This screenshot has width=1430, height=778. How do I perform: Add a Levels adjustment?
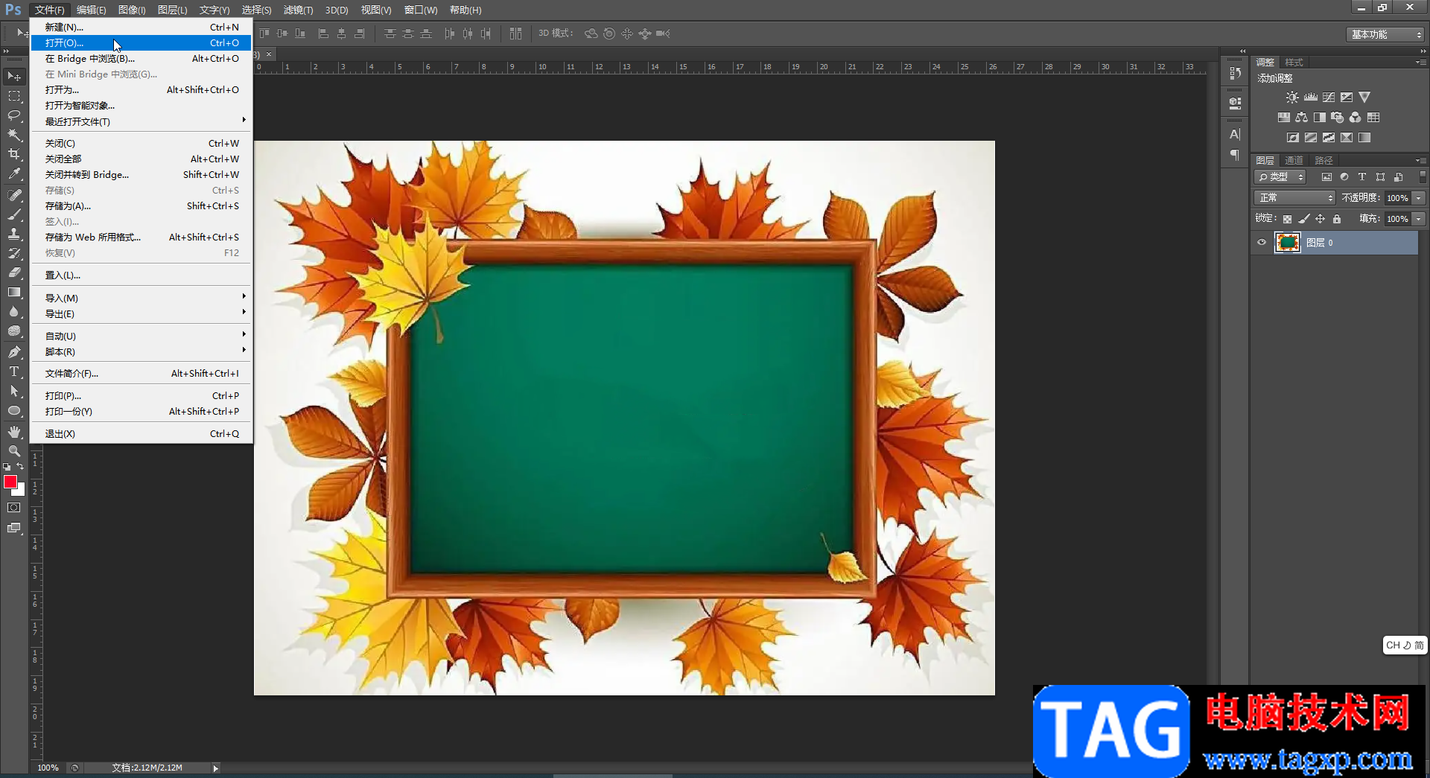pos(1311,98)
